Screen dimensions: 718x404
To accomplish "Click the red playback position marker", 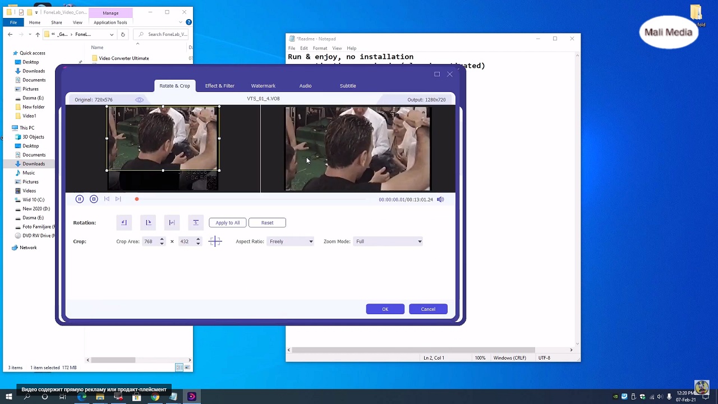I will click(136, 199).
